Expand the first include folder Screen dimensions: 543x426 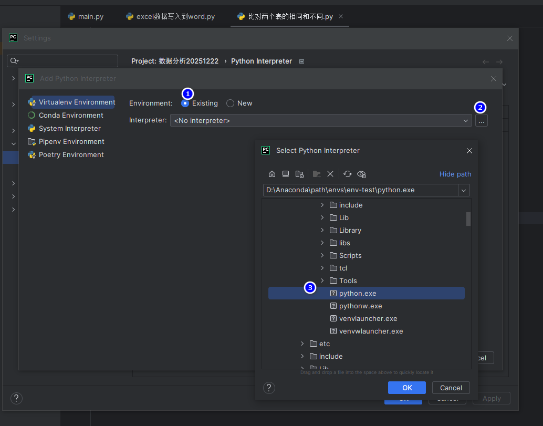pyautogui.click(x=322, y=205)
